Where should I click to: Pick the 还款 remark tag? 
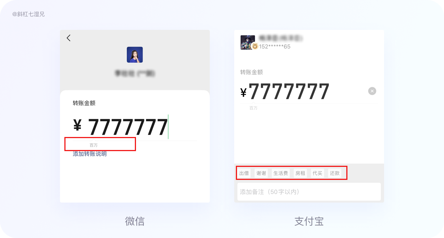click(x=335, y=173)
